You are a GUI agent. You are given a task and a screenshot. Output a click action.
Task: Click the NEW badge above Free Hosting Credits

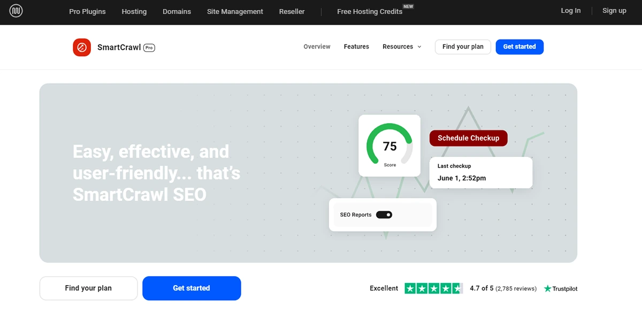click(408, 6)
